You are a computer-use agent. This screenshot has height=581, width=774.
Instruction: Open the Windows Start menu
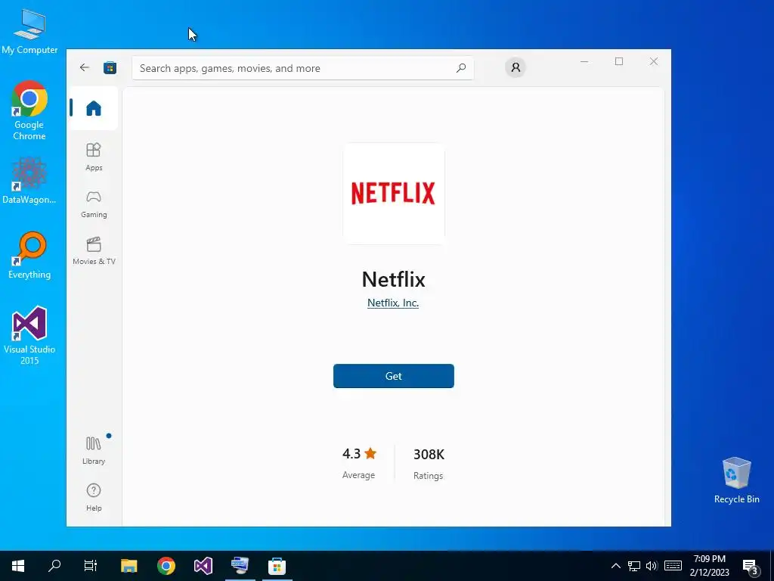point(18,566)
